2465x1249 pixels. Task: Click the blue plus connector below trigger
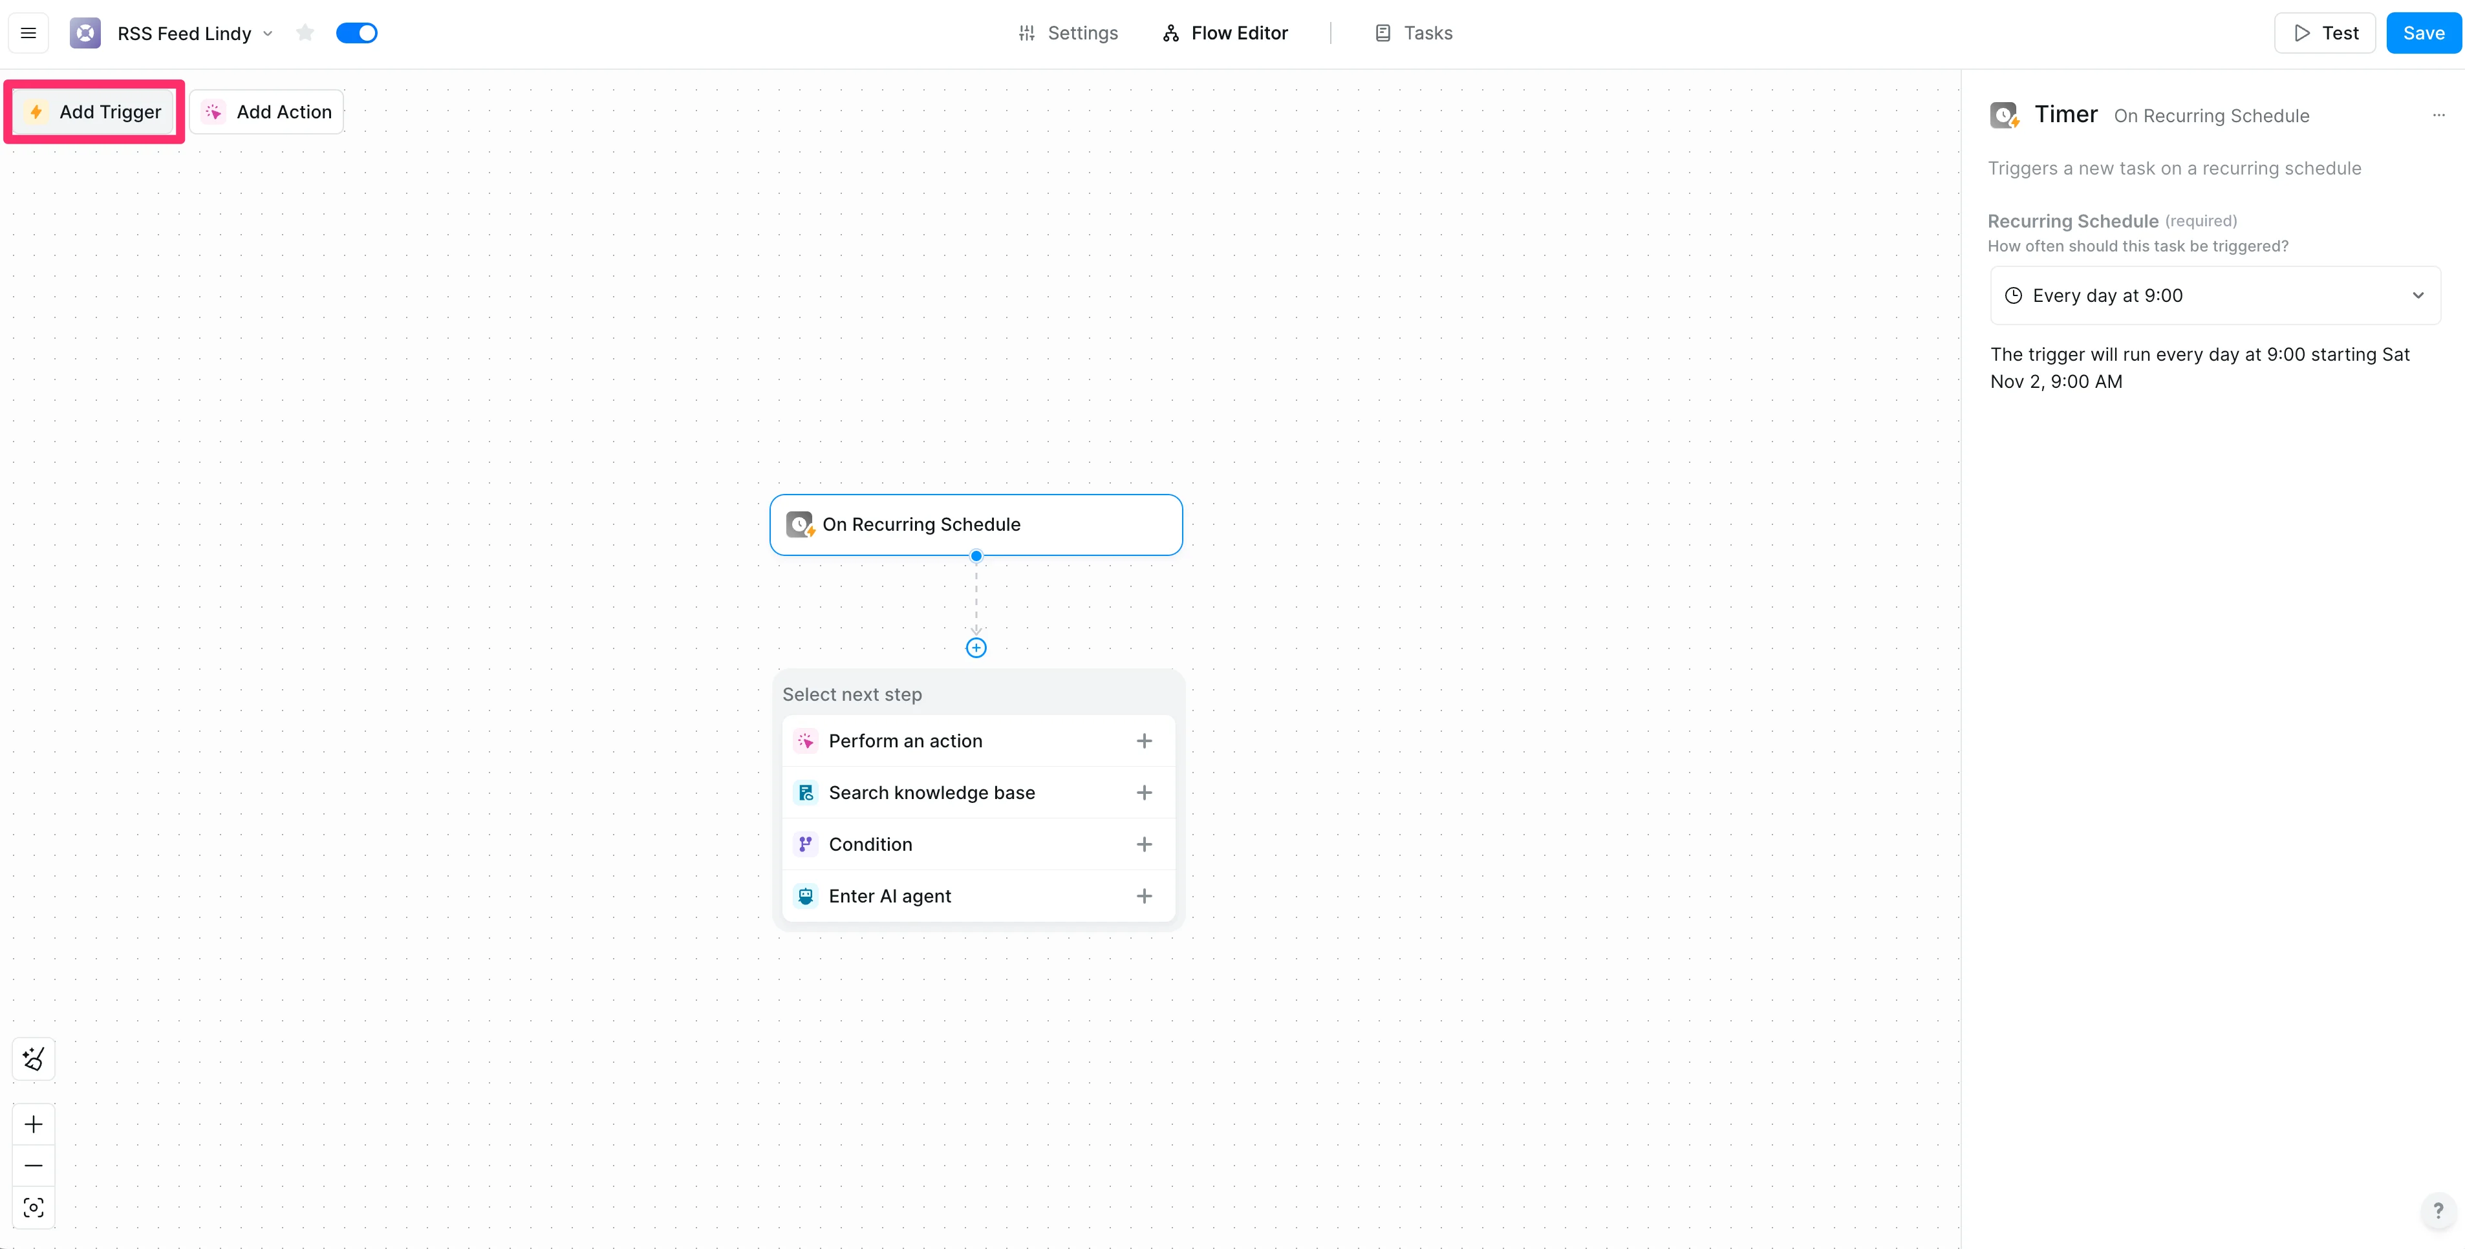[x=975, y=648]
